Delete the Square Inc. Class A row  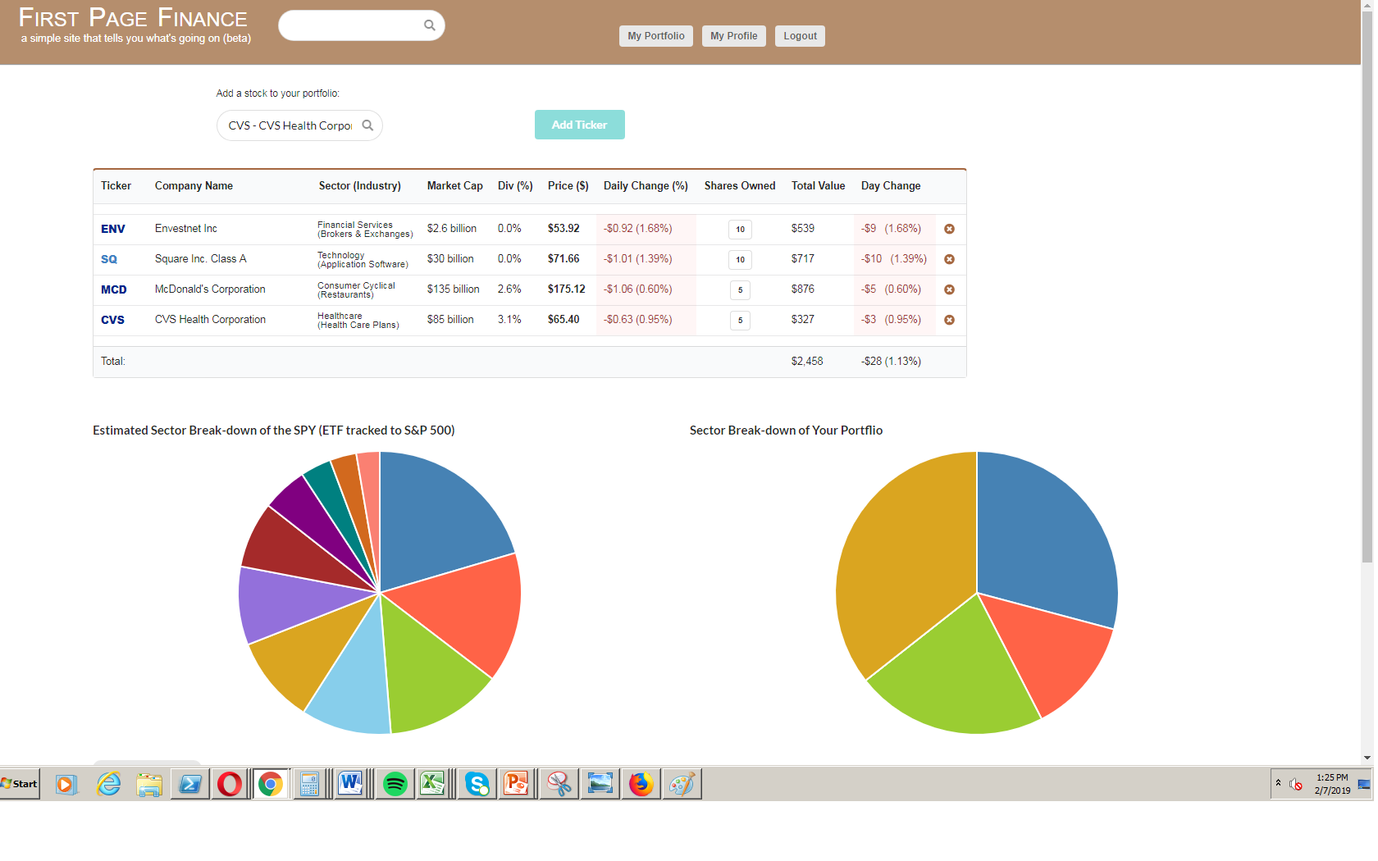(949, 259)
